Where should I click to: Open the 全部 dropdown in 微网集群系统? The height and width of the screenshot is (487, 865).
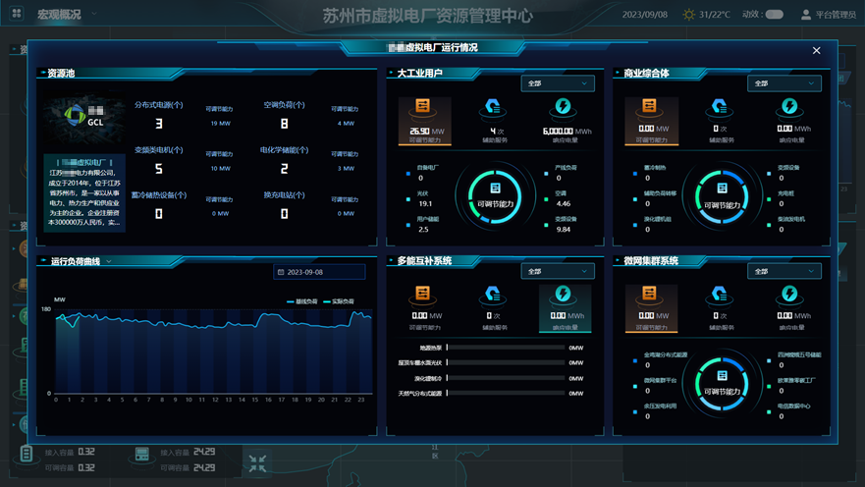[784, 271]
